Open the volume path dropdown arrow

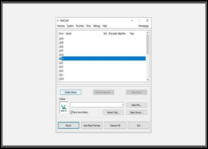click(122, 105)
